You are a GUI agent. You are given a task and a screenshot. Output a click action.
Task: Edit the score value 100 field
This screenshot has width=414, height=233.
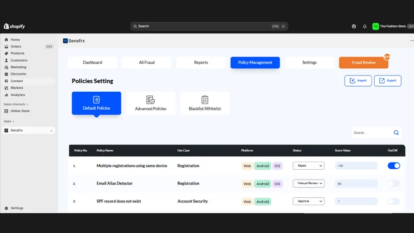[x=356, y=166]
